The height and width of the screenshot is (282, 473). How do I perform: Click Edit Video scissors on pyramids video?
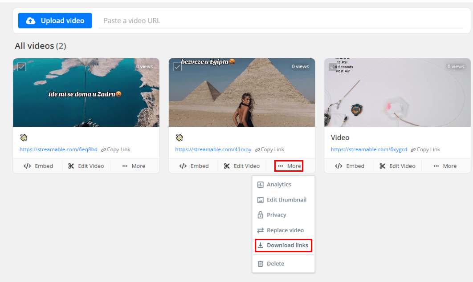pyautogui.click(x=242, y=166)
